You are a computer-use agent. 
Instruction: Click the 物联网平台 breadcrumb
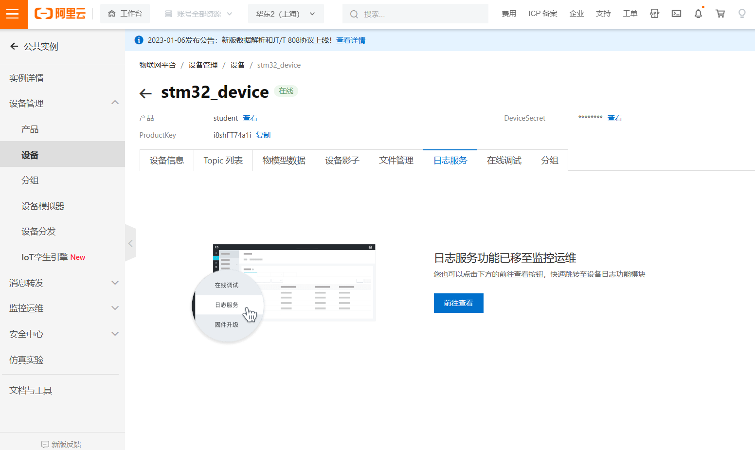click(158, 65)
